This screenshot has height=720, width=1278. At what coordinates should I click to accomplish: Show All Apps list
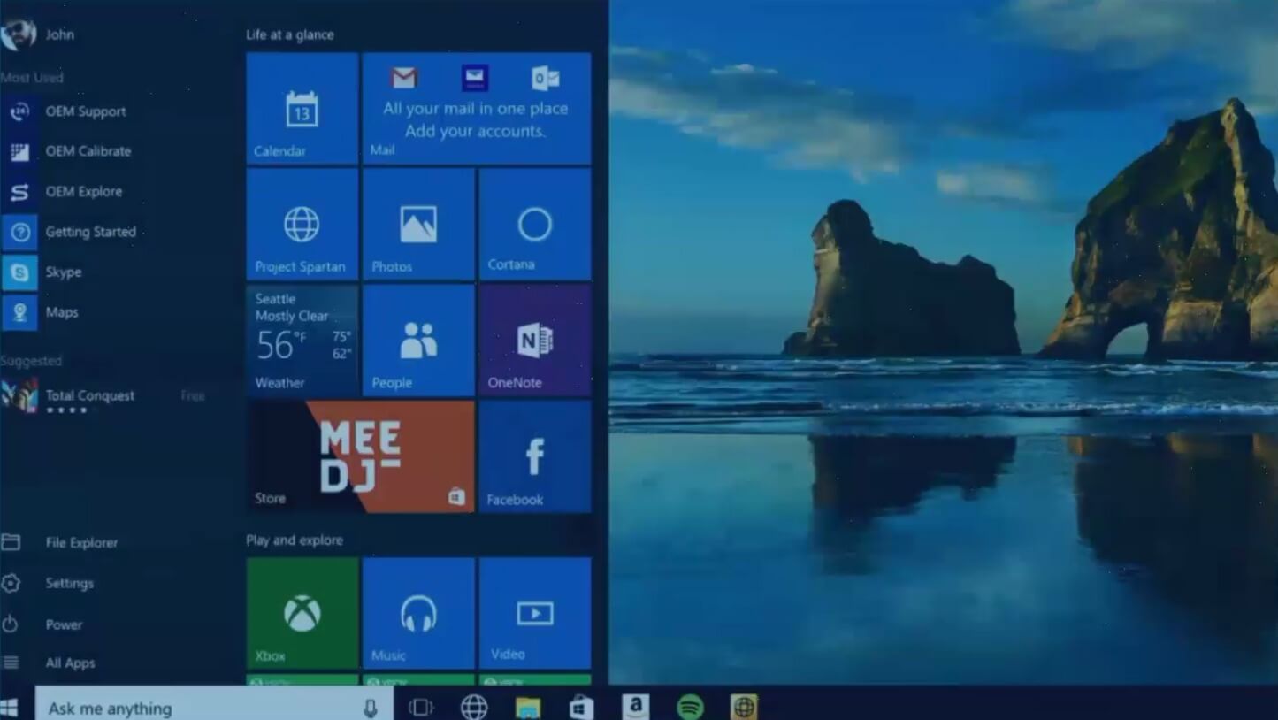point(50,663)
